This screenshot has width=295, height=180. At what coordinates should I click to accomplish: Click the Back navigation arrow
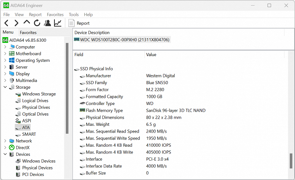6,23
